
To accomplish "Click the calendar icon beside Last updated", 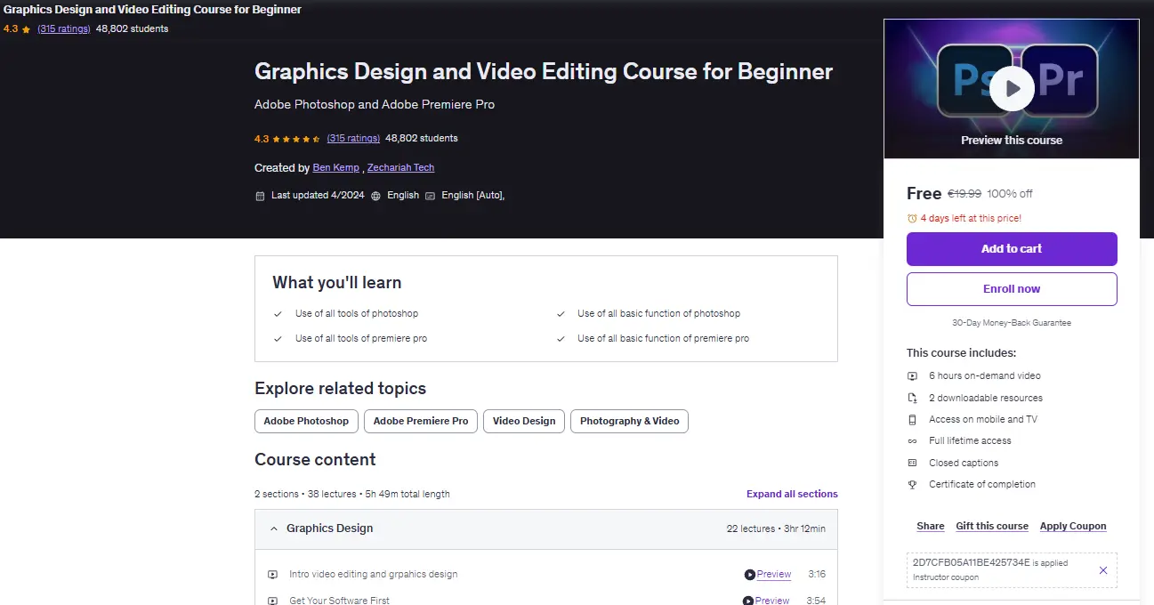I will (x=260, y=196).
